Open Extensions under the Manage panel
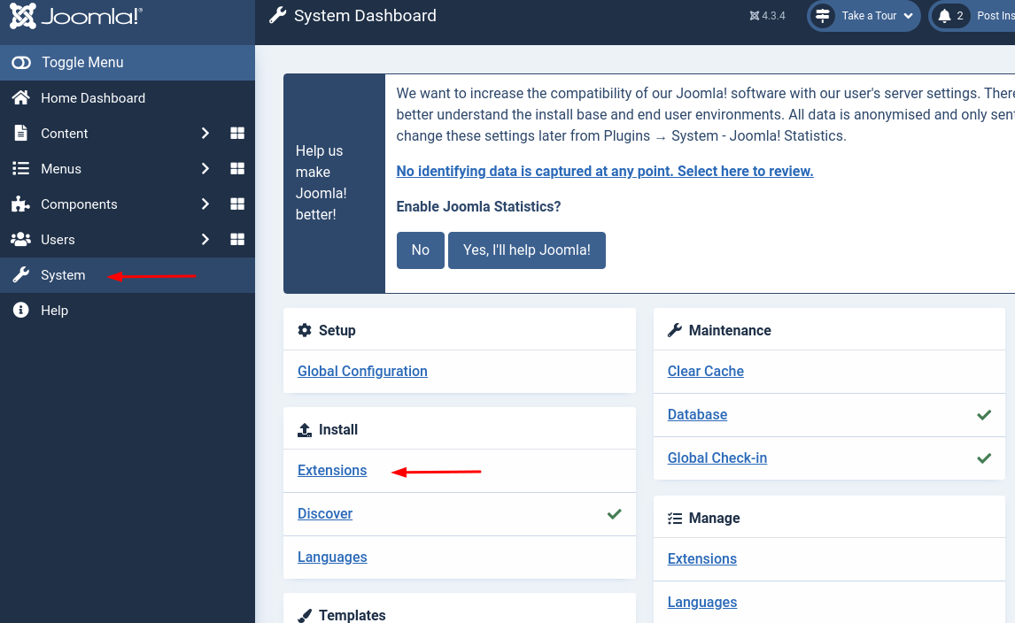The image size is (1015, 623). pyautogui.click(x=701, y=559)
